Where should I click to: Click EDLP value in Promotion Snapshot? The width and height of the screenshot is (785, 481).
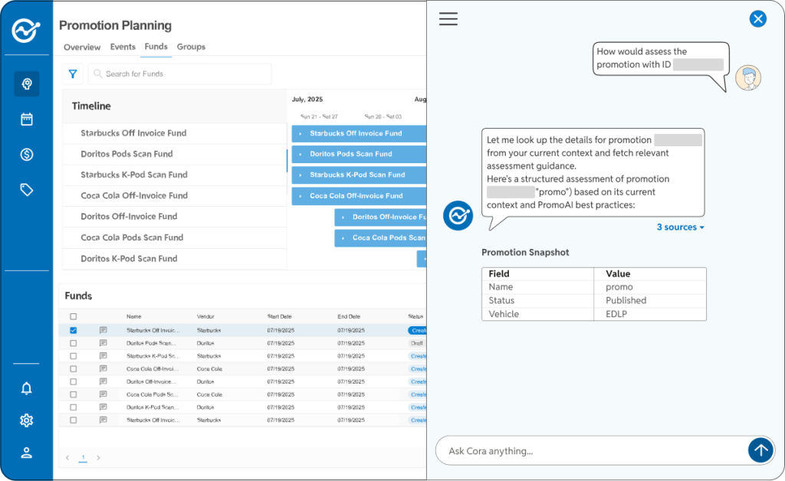(616, 314)
